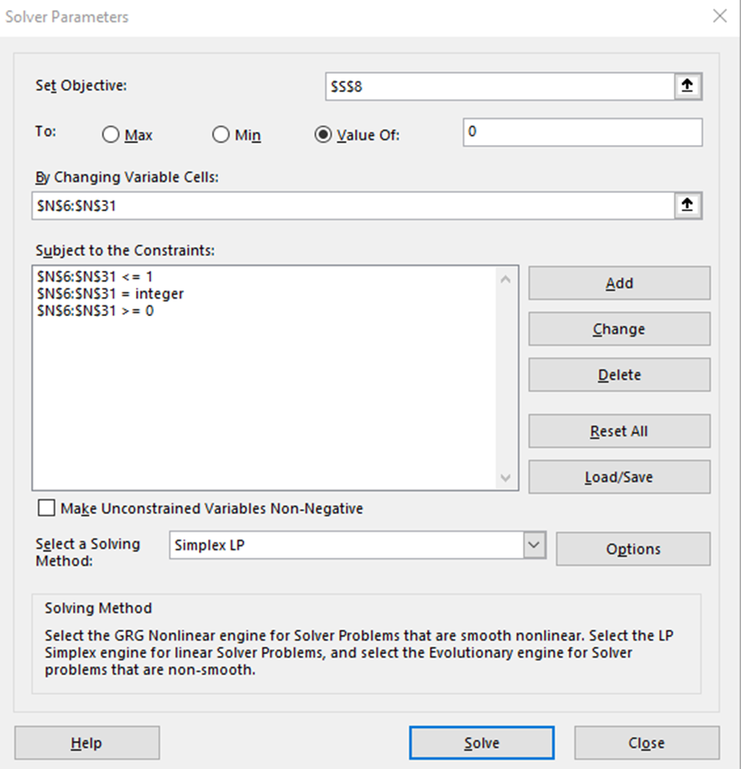Open the Load/Save model dialog
This screenshot has height=769, width=741.
(x=618, y=477)
